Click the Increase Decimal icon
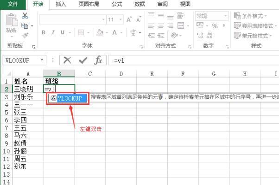The width and height of the screenshot is (279, 185). pos(200,35)
